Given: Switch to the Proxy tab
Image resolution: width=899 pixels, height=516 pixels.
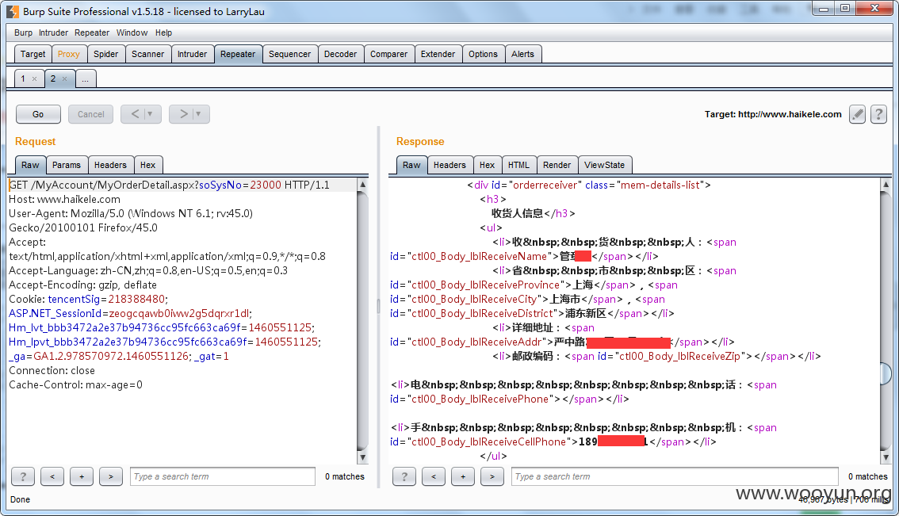Looking at the screenshot, I should 69,54.
